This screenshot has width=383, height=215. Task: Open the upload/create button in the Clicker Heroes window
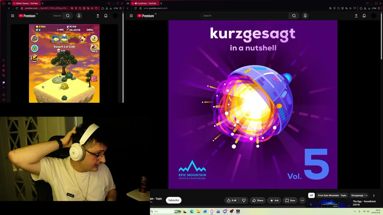coord(98,16)
